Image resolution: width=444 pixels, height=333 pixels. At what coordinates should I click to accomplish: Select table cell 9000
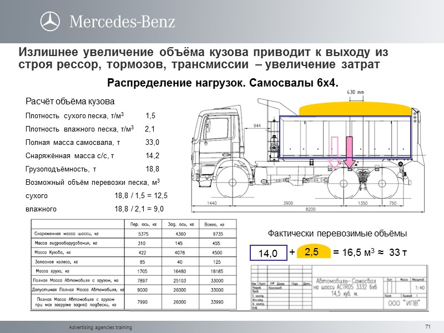[143, 290]
